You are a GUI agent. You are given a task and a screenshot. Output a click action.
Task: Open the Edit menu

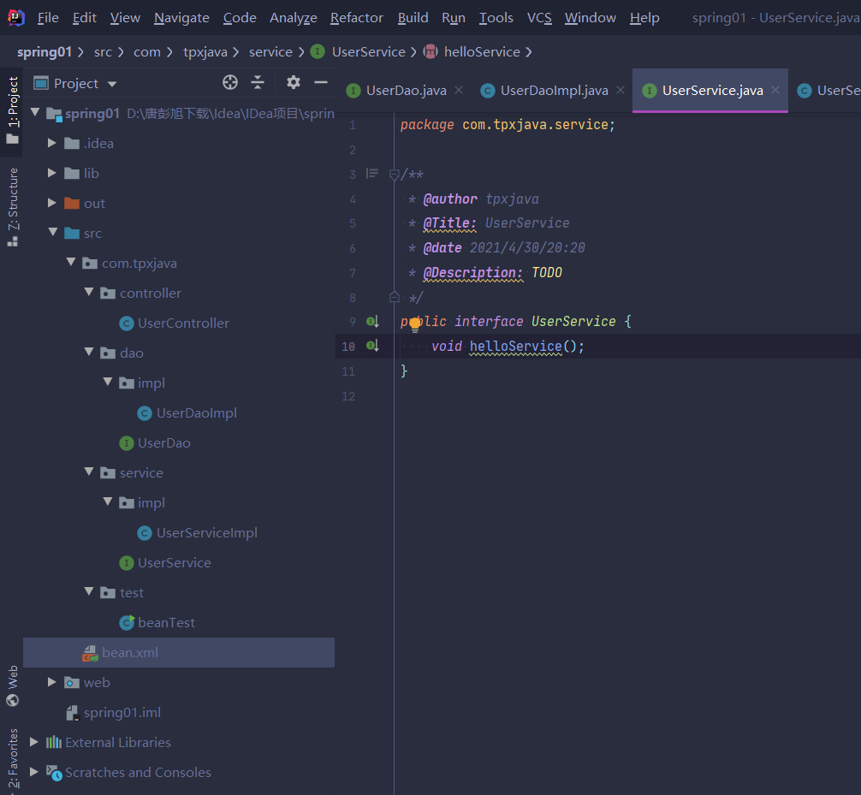tap(85, 18)
